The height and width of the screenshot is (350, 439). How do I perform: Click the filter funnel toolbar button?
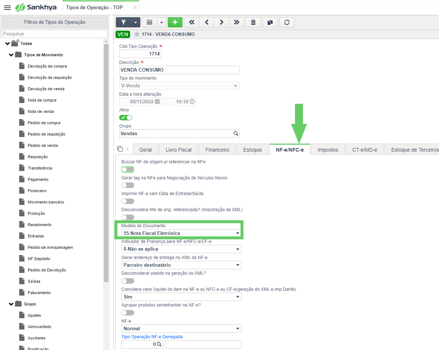pos(124,22)
